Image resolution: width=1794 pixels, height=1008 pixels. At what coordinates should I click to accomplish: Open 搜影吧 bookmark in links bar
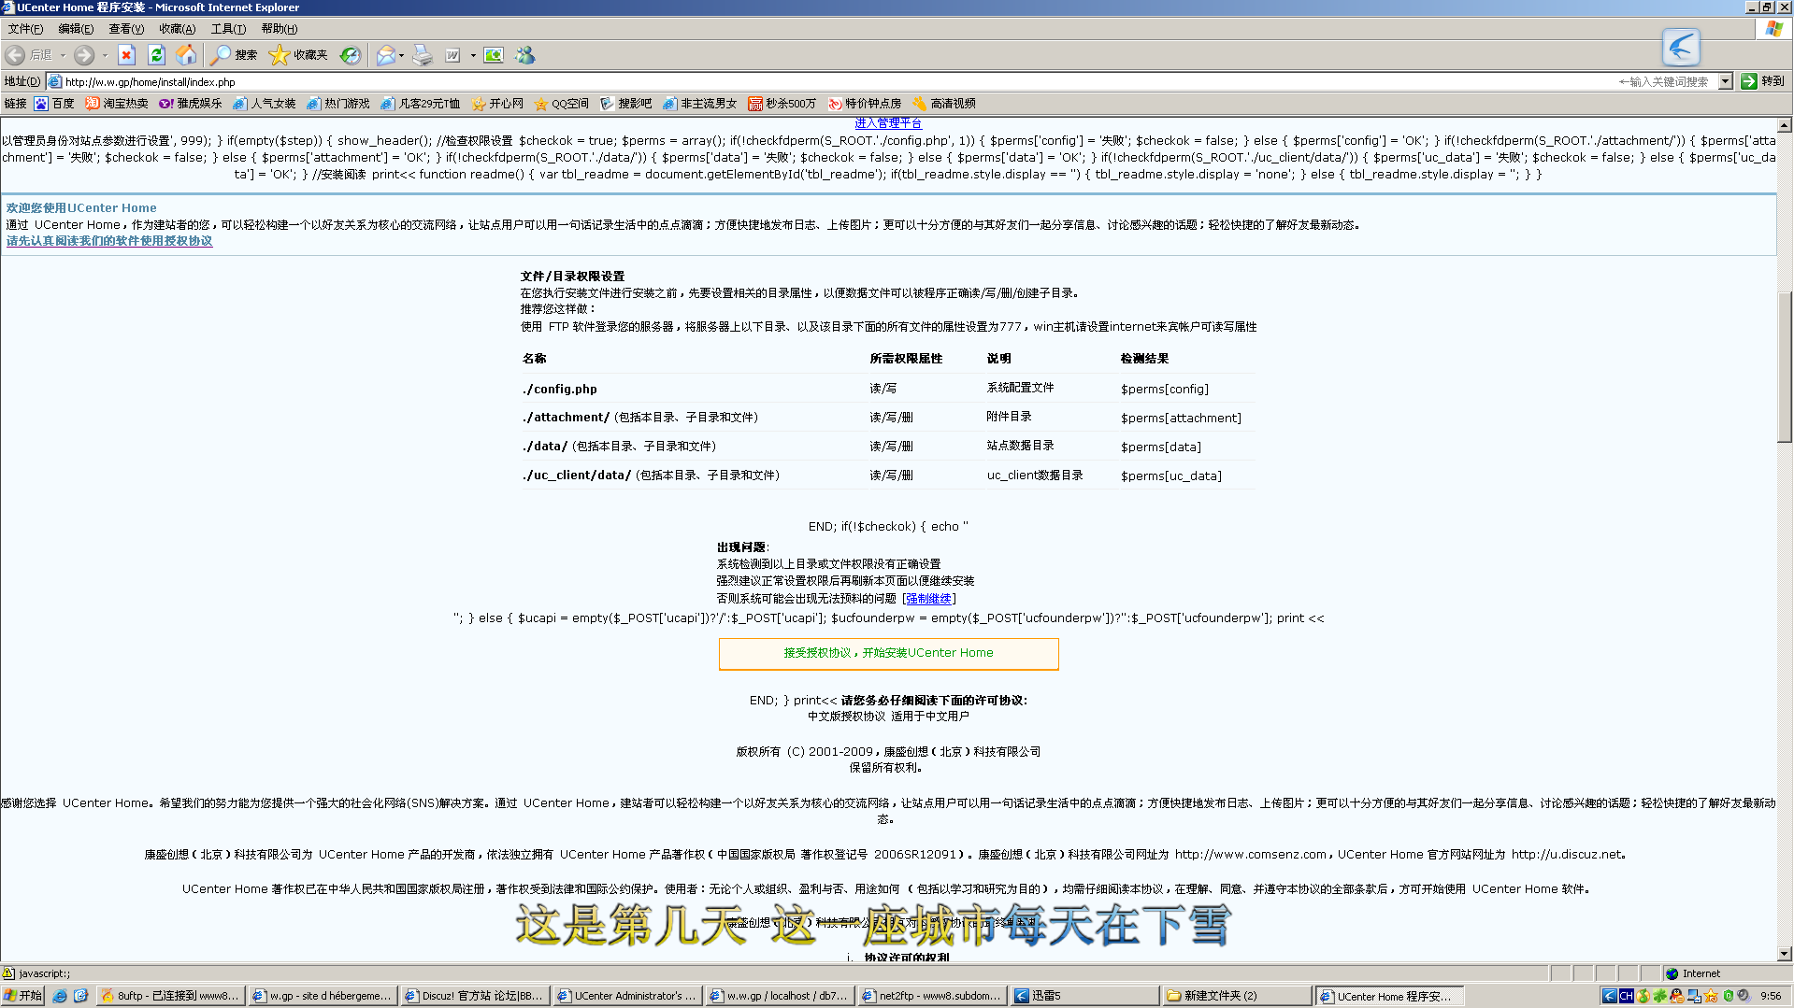pos(625,104)
